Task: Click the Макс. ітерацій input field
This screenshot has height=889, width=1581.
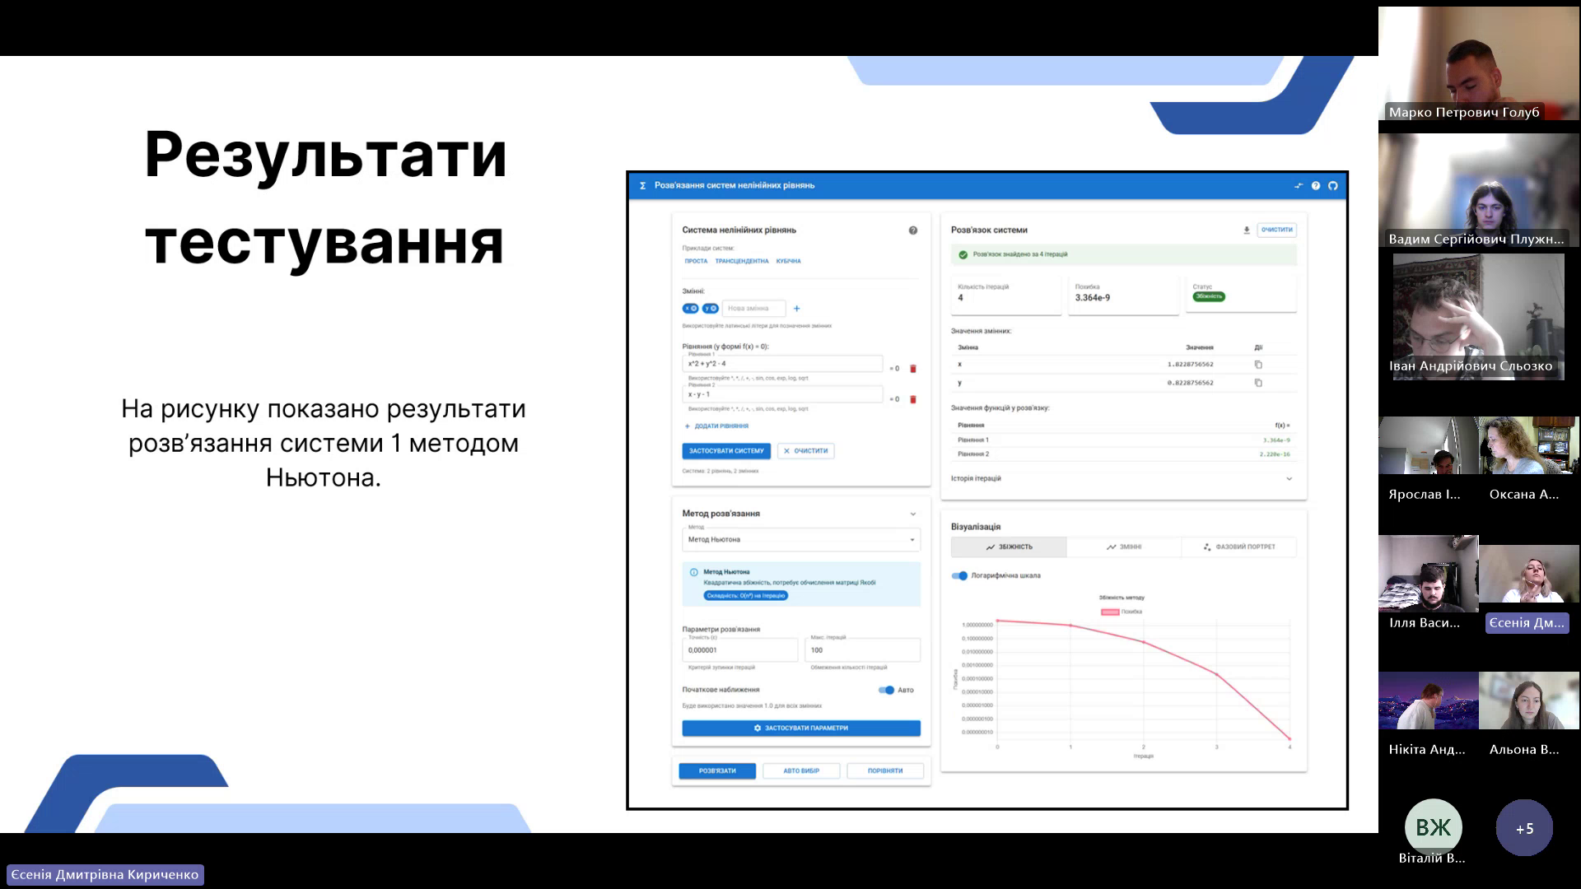Action: point(861,650)
